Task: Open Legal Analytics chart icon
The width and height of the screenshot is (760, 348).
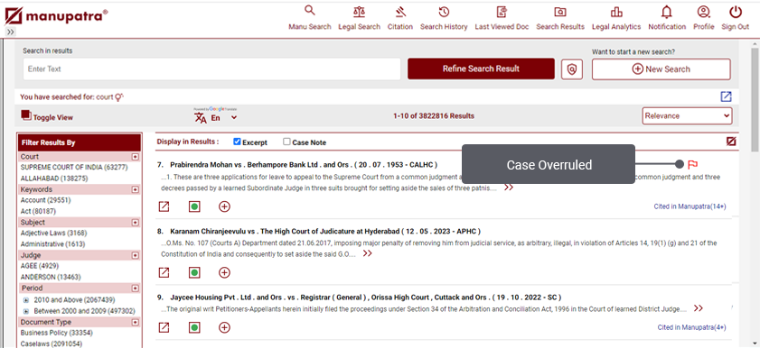Action: 616,12
